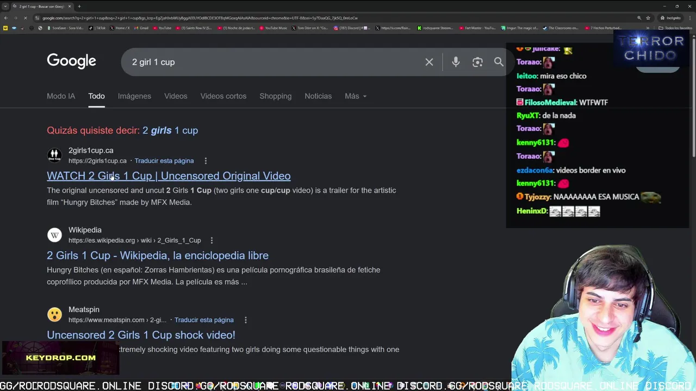
Task: Open the tab search dropdown chevron
Action: pos(5,7)
